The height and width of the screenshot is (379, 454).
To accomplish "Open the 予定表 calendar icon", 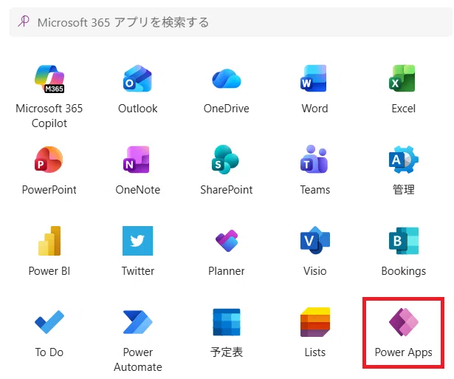I will [x=227, y=322].
